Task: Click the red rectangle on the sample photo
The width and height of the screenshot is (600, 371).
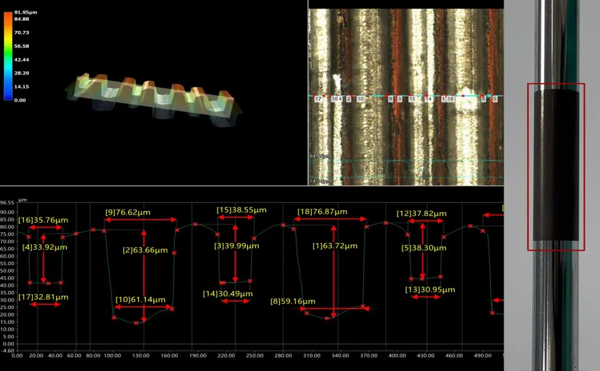Action: point(556,166)
